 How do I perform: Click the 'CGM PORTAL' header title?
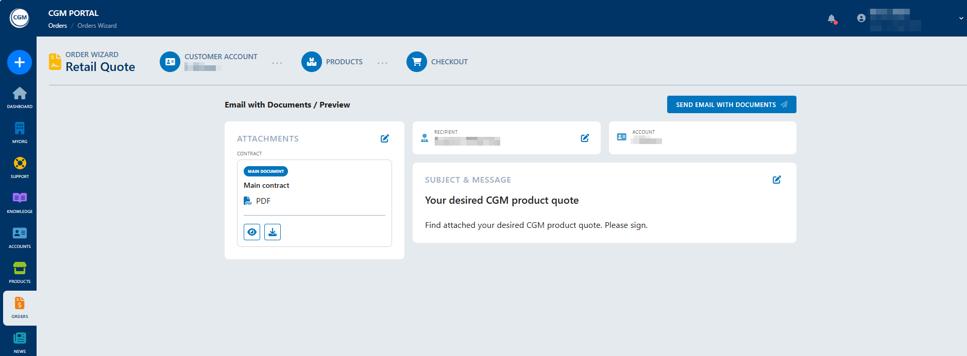coord(74,13)
